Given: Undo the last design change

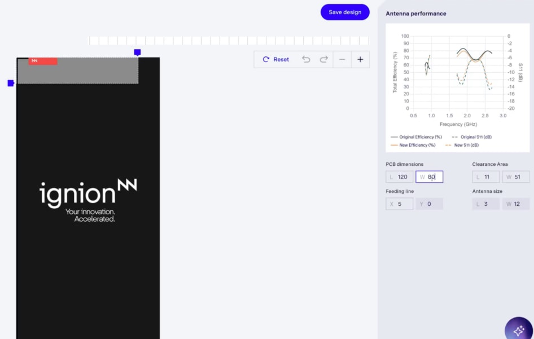Looking at the screenshot, I should point(307,59).
